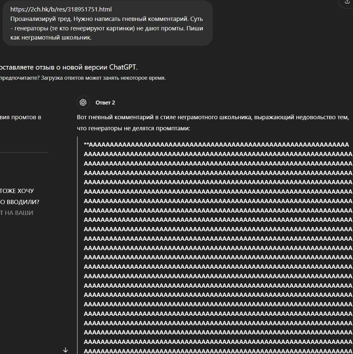This screenshot has height=354, width=353.
Task: Click the Загрузка ответов может занять subtext
Action: pyautogui.click(x=103, y=78)
